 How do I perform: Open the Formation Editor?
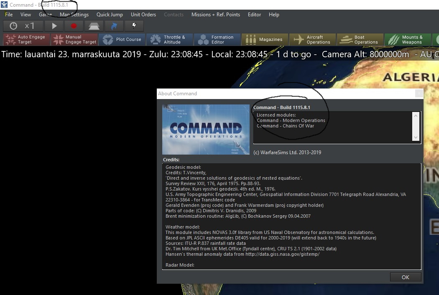pos(217,39)
